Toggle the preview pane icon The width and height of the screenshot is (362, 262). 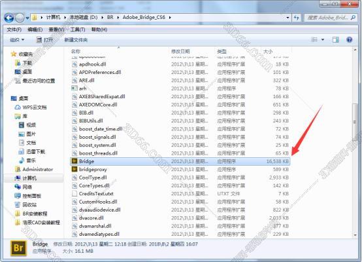[x=335, y=40]
